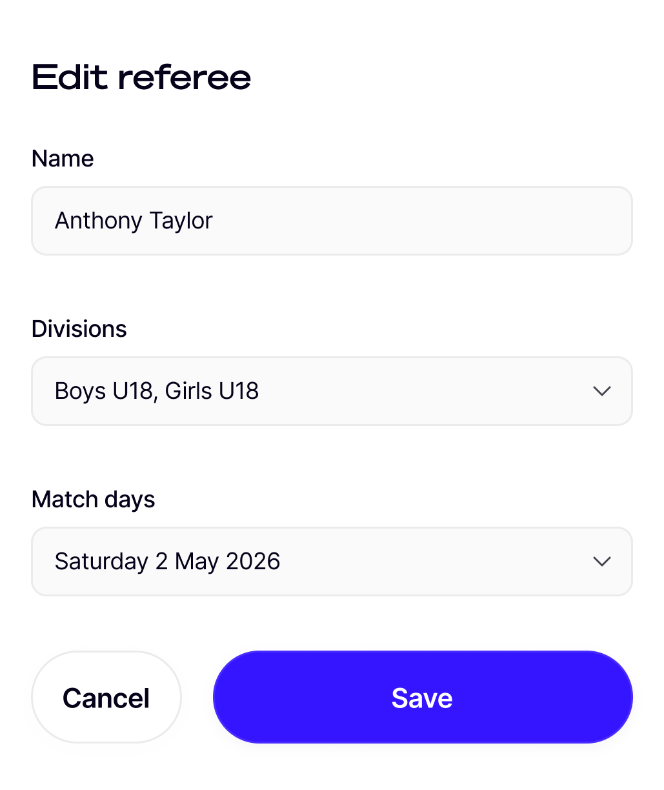Click the Name input field

click(x=332, y=221)
